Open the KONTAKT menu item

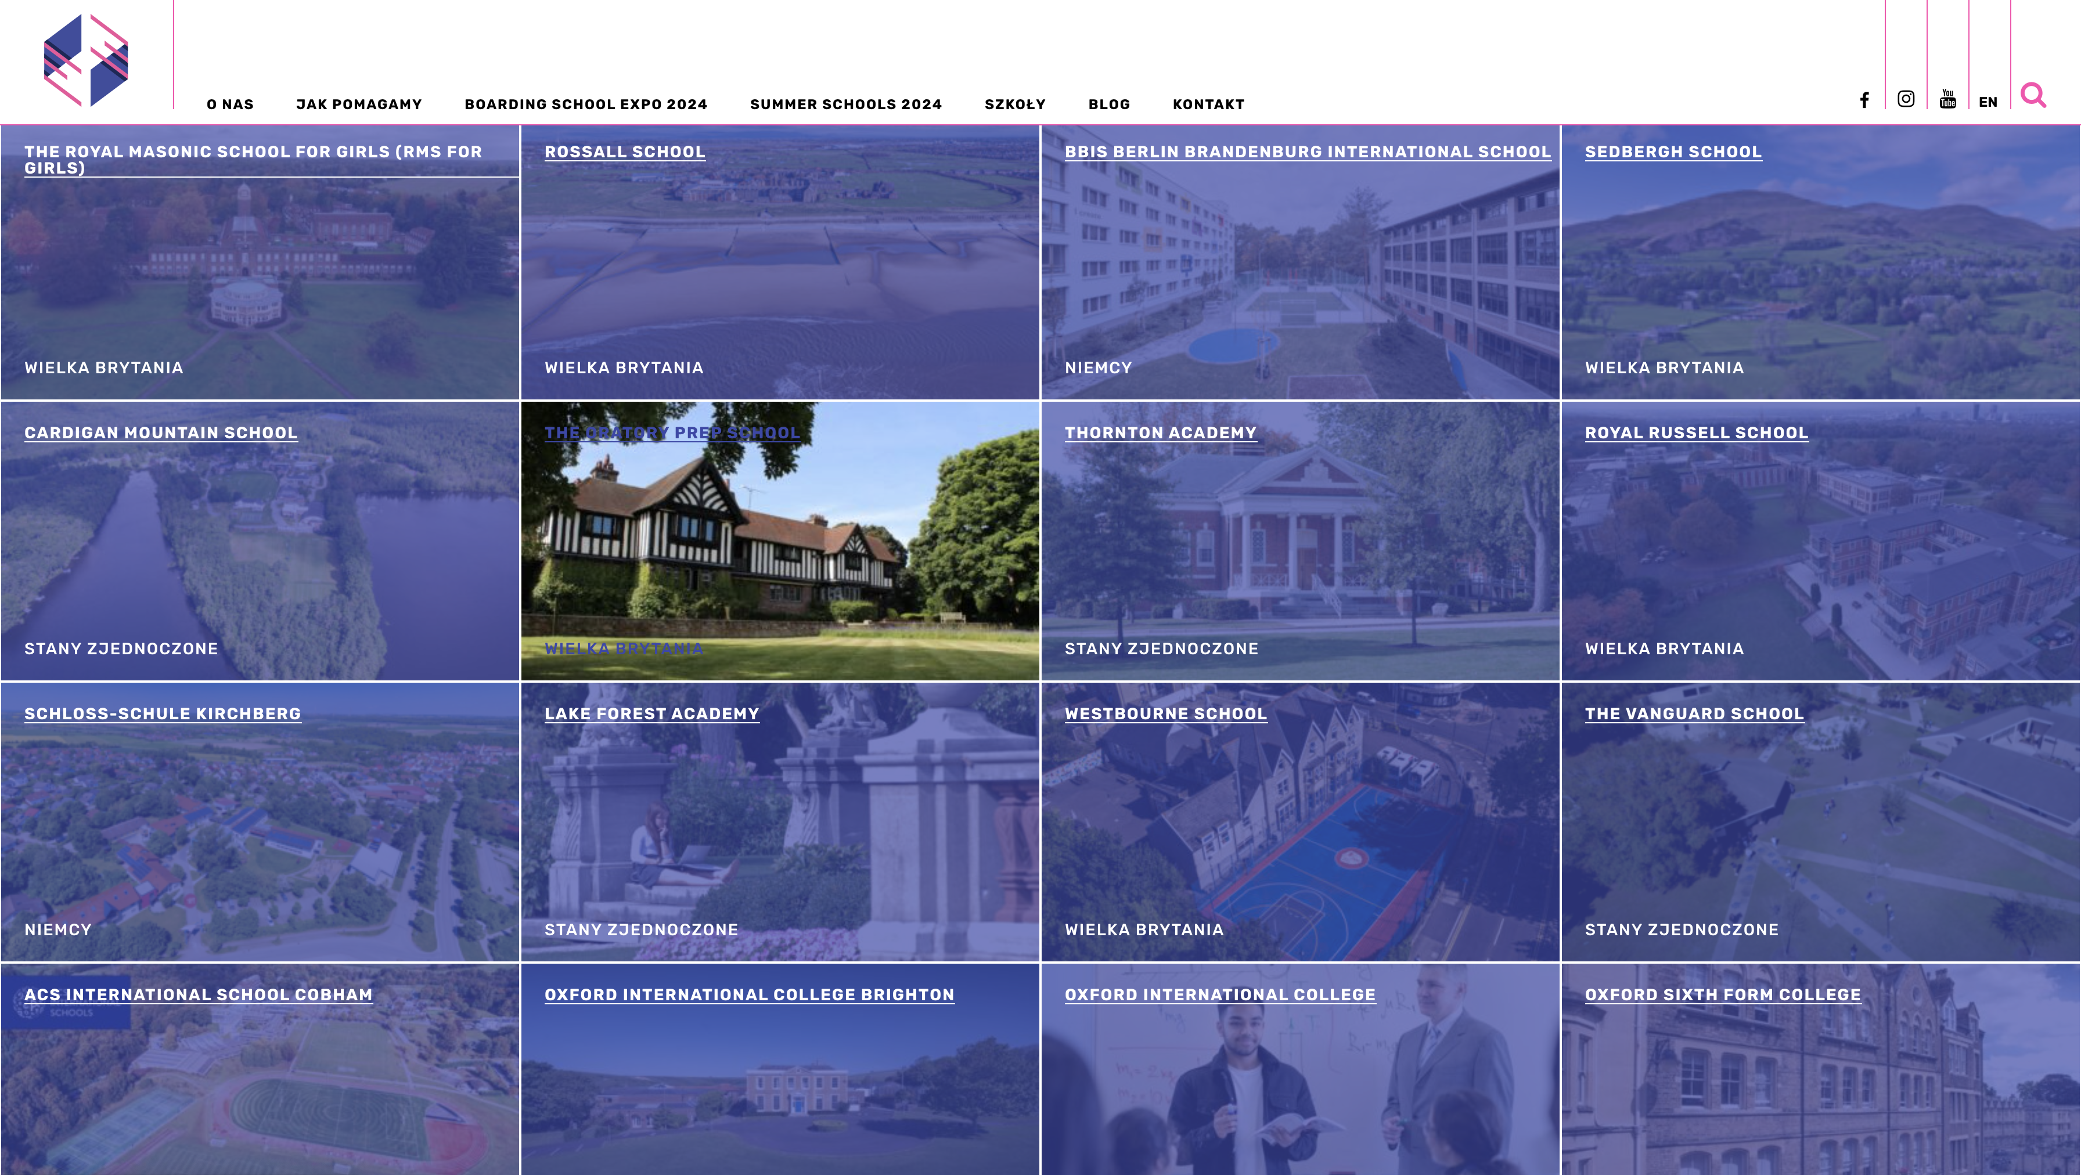point(1208,104)
